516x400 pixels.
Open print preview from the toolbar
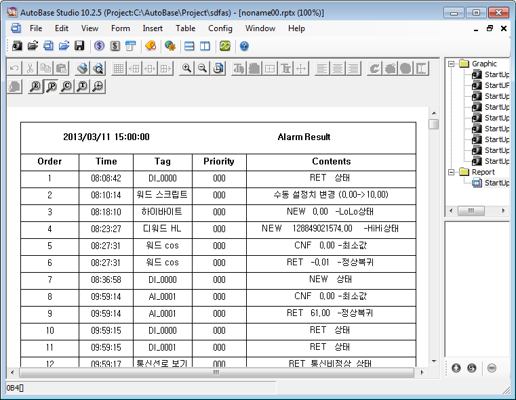pos(98,68)
